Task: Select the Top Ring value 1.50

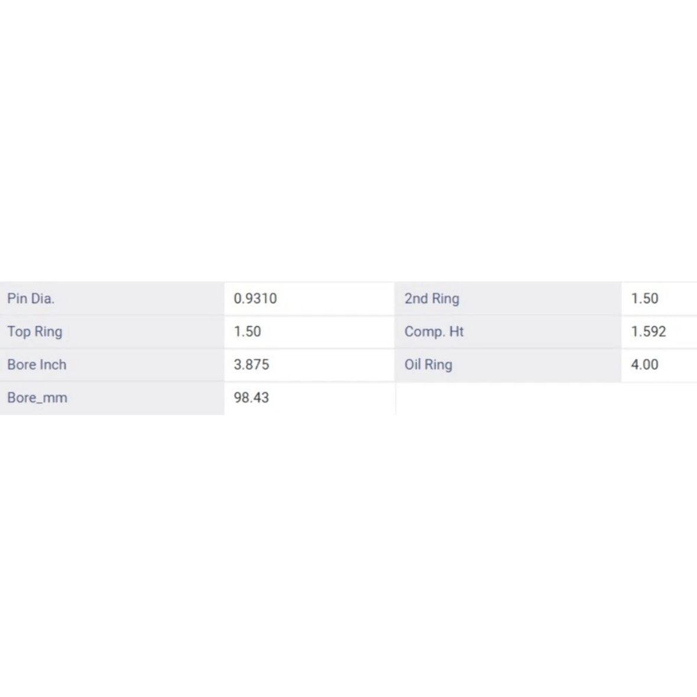Action: [247, 332]
